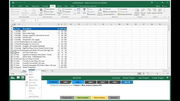Image resolution: width=180 pixels, height=101 pixels.
Task: Click zoom out minus button
Action: 151,74
